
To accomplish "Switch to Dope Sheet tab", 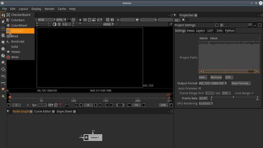I will tap(64, 111).
